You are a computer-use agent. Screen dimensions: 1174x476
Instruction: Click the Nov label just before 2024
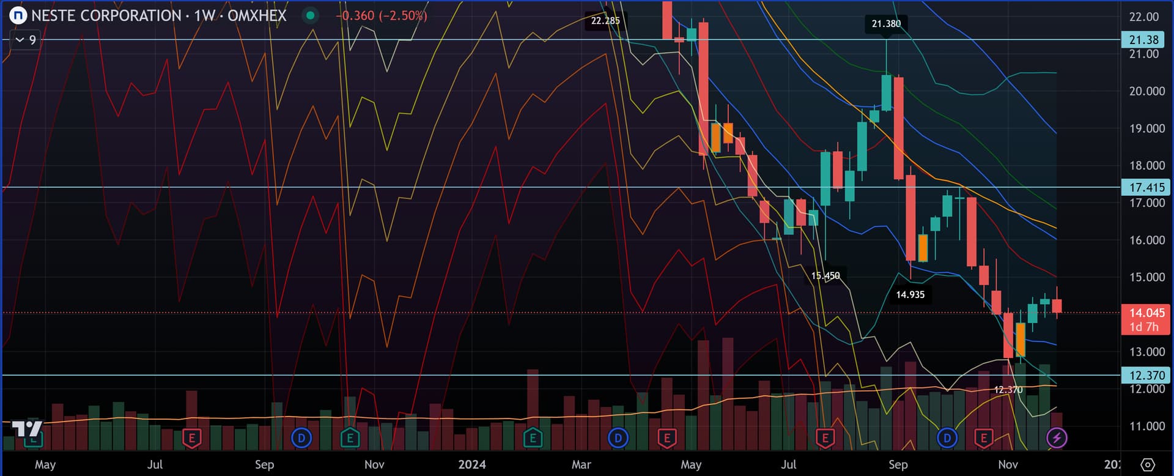point(374,464)
